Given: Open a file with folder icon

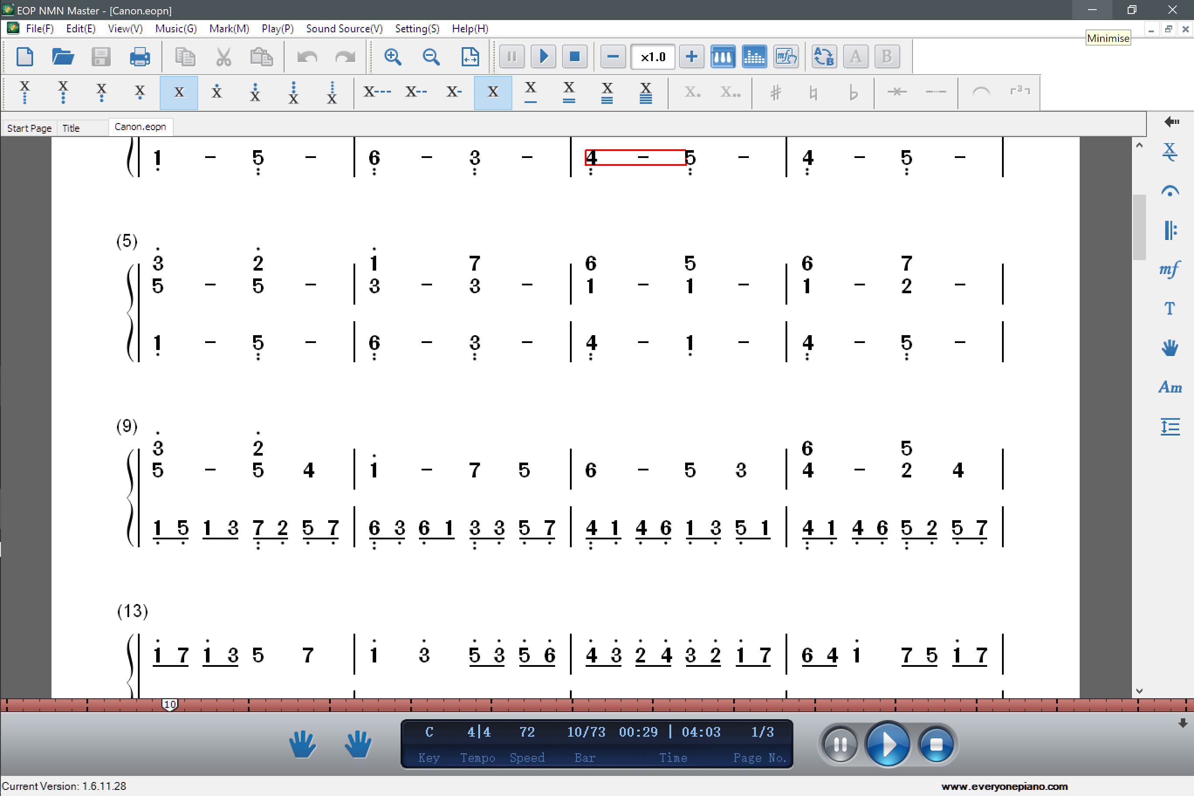Looking at the screenshot, I should click(63, 56).
